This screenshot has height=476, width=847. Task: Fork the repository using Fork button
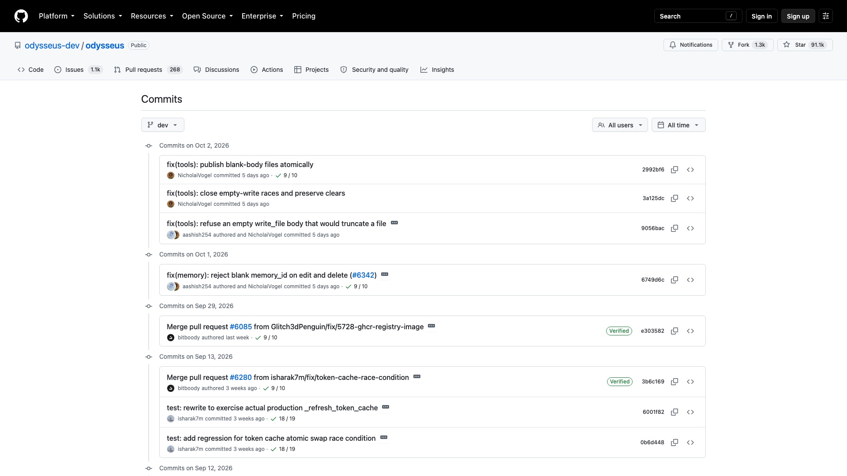tap(747, 45)
